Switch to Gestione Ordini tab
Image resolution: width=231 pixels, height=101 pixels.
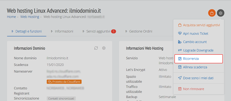click(139, 31)
